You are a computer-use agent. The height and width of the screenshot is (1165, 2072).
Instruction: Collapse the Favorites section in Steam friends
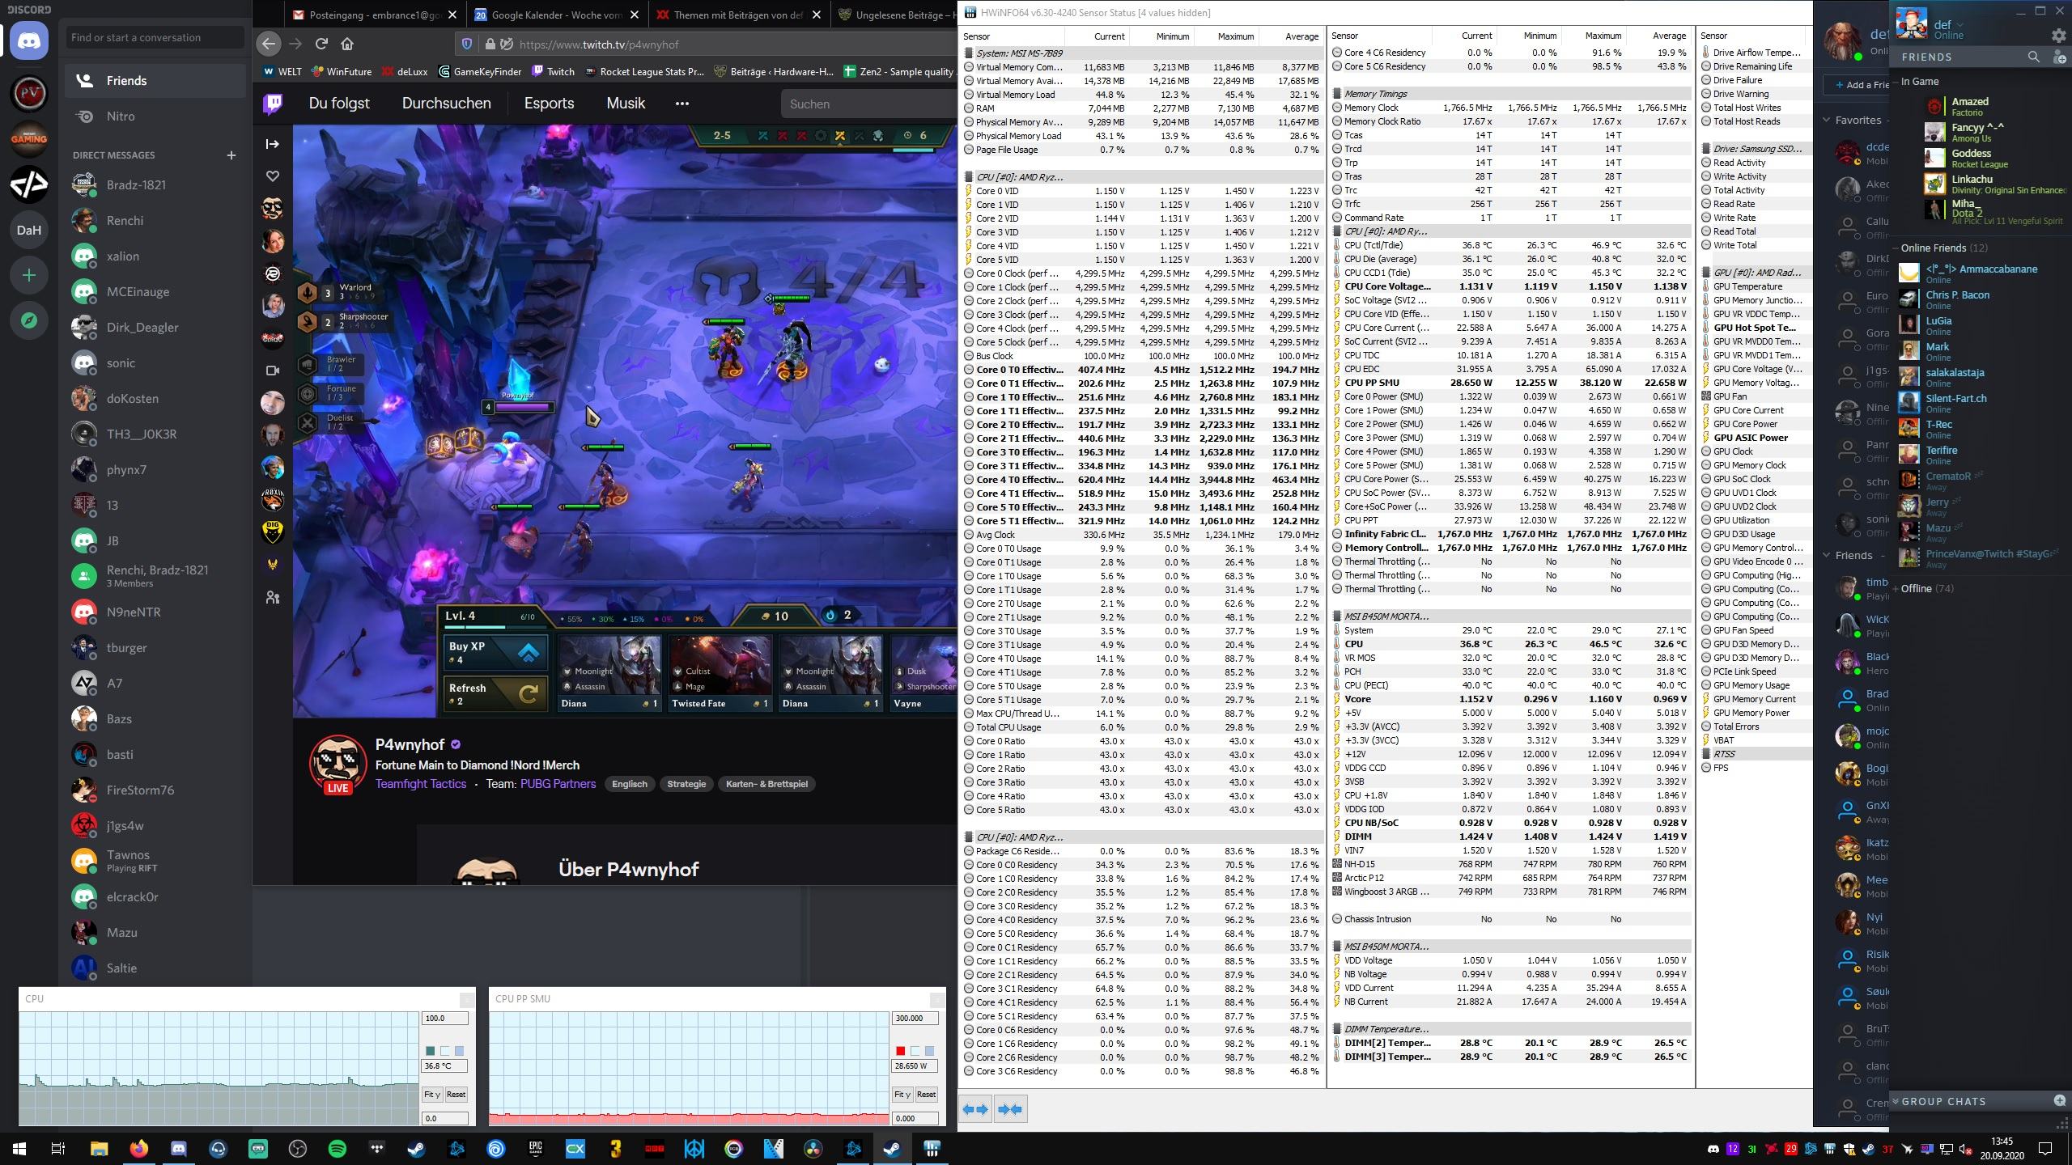[x=1827, y=120]
